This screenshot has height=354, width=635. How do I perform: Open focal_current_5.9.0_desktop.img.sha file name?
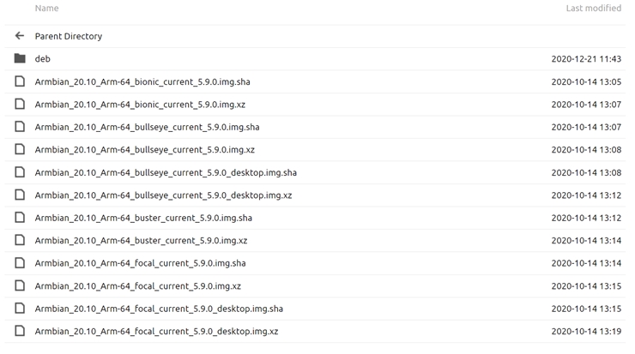[x=159, y=309]
